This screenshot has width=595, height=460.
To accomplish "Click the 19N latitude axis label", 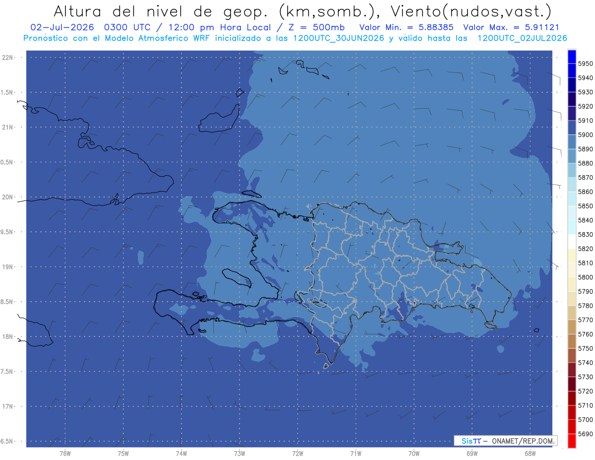I will (8, 267).
